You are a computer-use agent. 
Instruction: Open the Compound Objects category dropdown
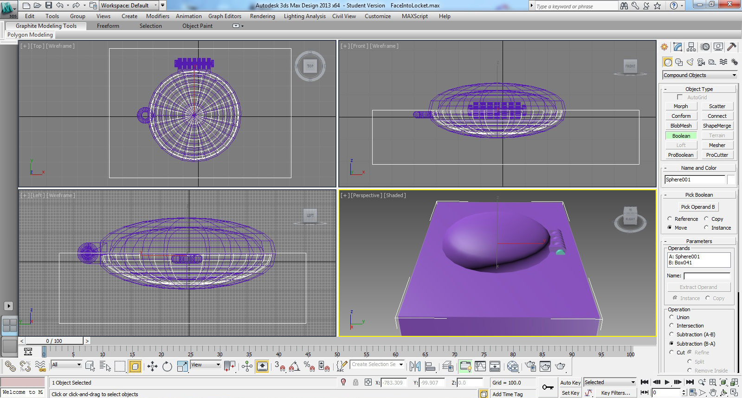click(x=700, y=75)
